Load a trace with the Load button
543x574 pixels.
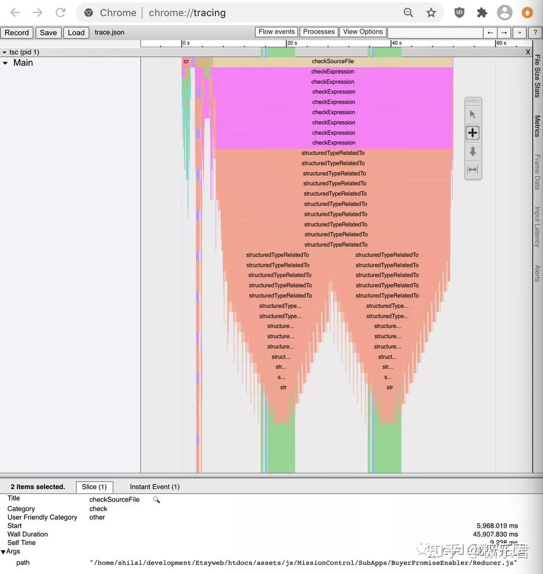(75, 32)
